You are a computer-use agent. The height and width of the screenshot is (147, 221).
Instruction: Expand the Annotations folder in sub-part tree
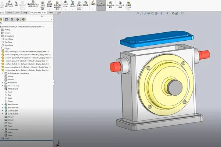[3, 82]
